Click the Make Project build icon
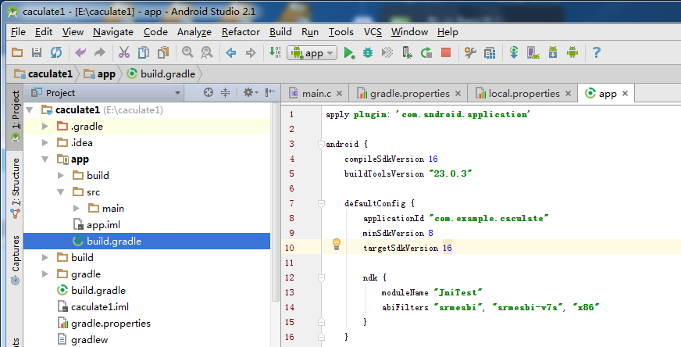 click(x=275, y=52)
